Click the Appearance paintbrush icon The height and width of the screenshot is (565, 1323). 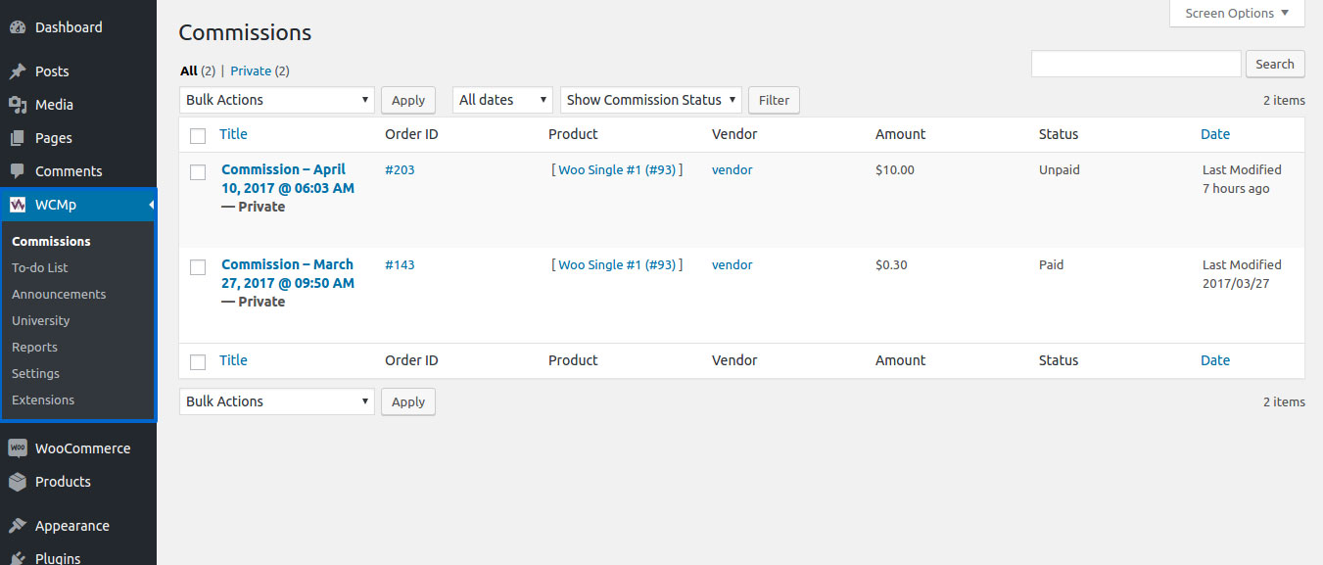17,526
